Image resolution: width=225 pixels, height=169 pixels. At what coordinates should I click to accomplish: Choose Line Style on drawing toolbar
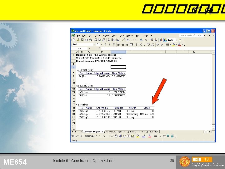click(x=156, y=136)
